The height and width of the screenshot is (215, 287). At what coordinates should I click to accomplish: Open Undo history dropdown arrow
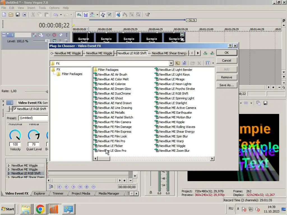point(61,15)
